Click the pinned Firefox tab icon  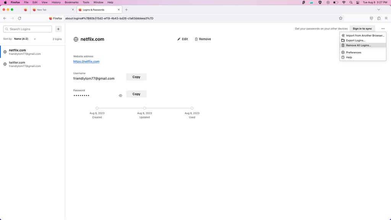(26, 10)
